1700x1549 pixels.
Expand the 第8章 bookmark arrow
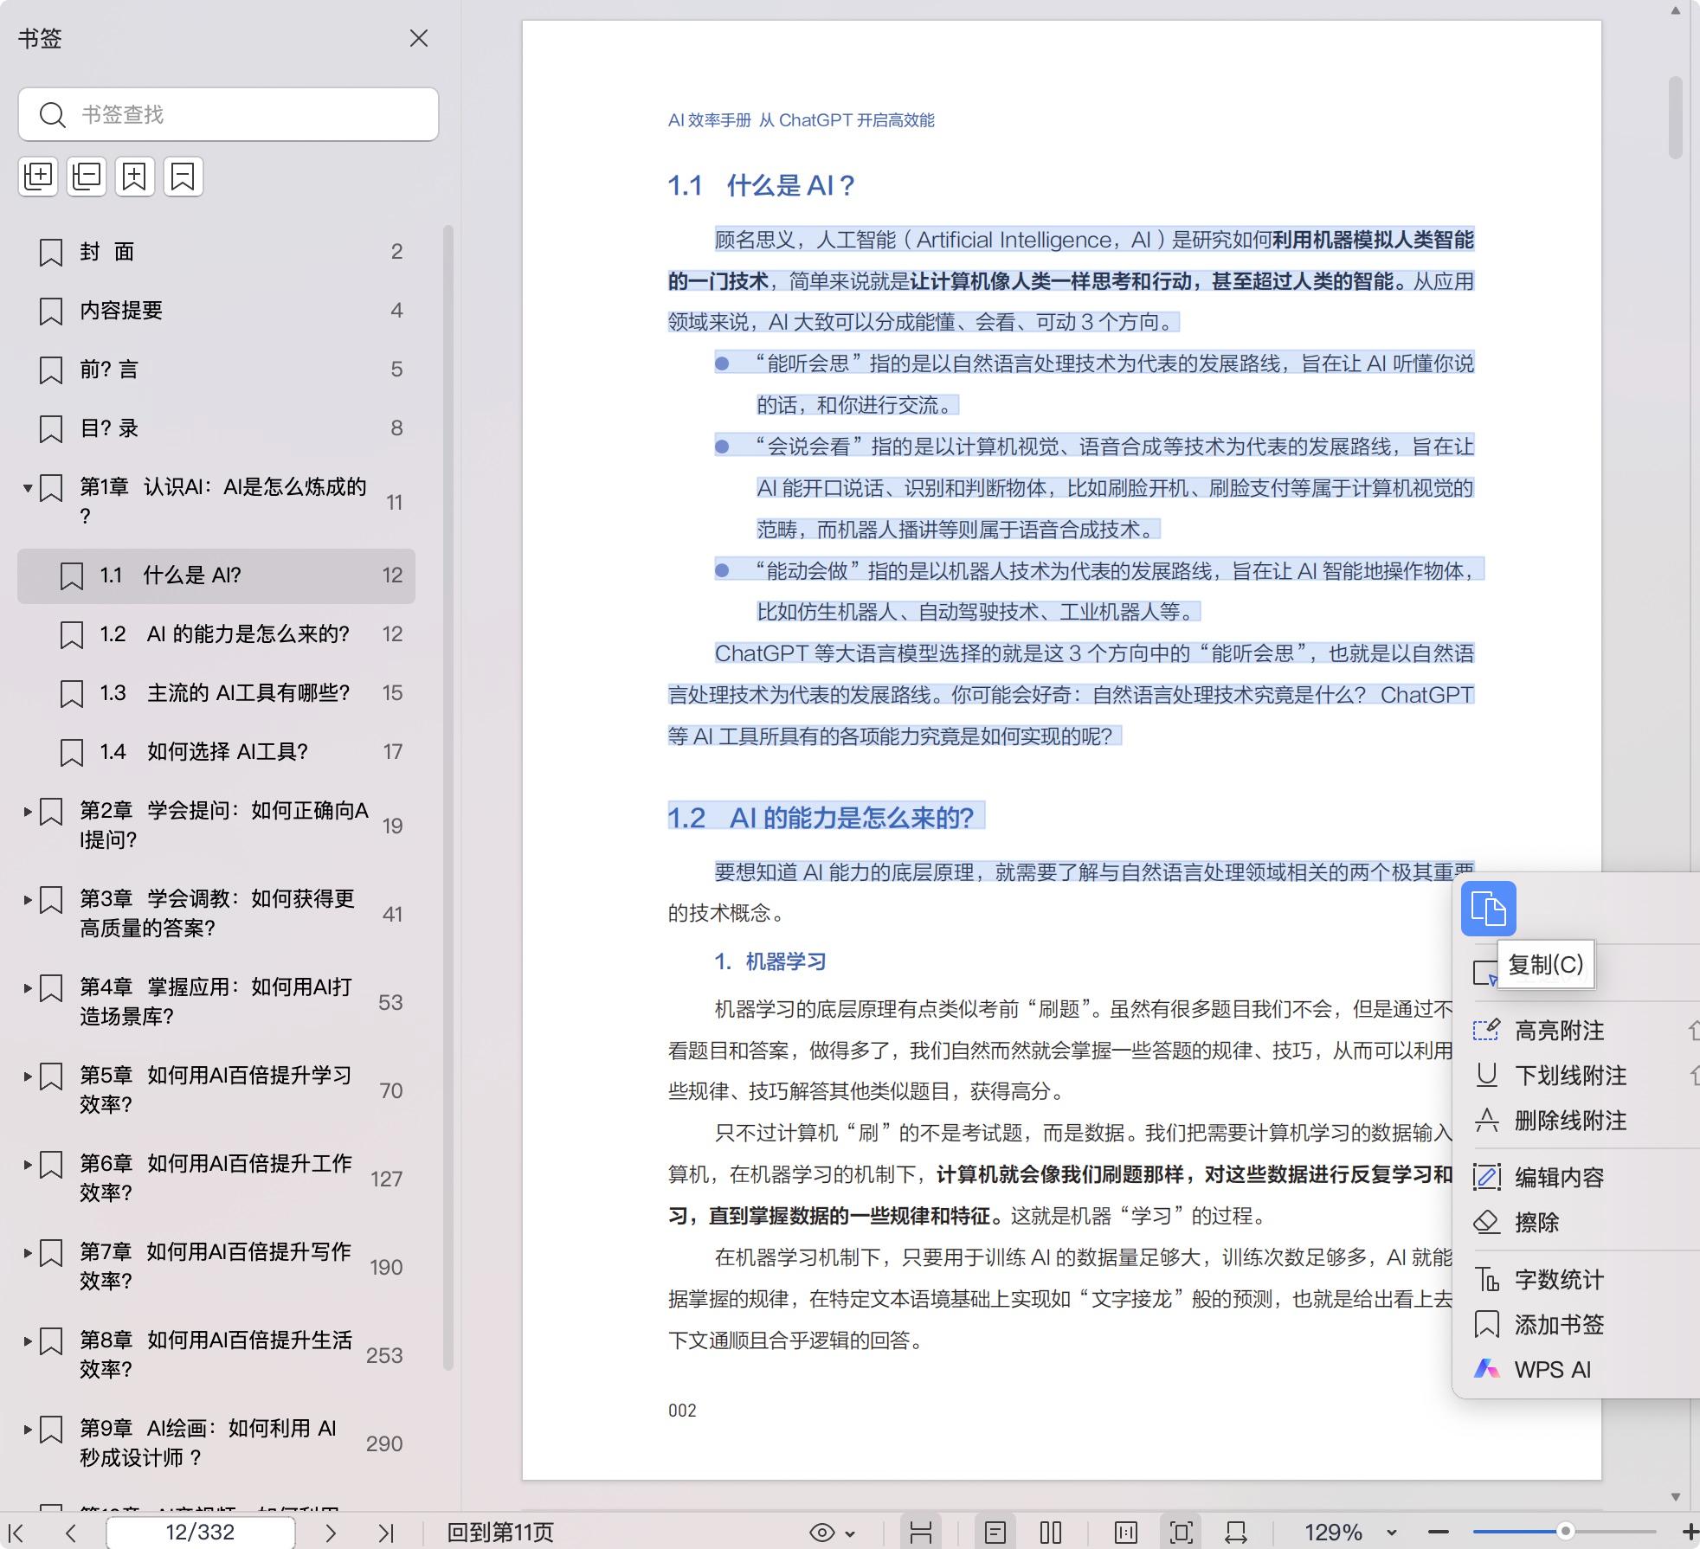pyautogui.click(x=28, y=1341)
